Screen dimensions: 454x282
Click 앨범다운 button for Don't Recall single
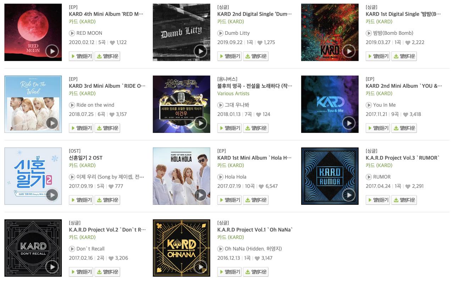click(107, 272)
